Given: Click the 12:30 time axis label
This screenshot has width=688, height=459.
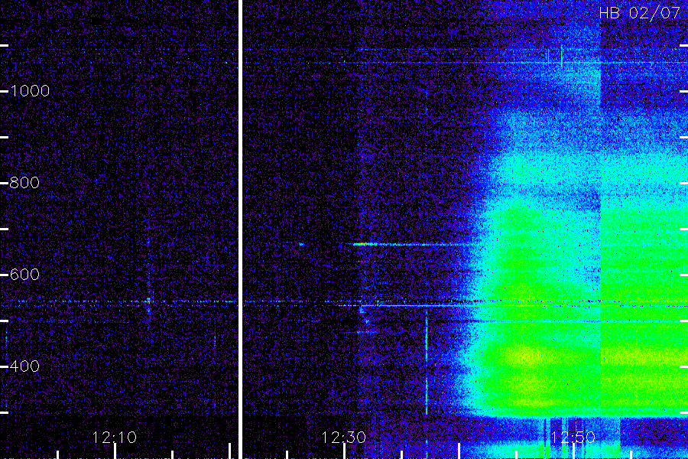Looking at the screenshot, I should pos(343,438).
